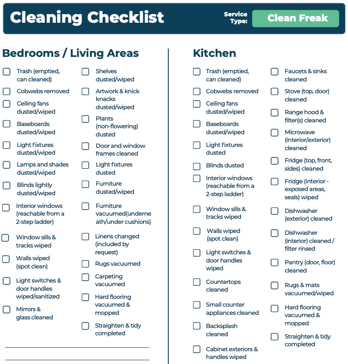Tick the Mirrors & glass cleaned checkbox
The width and height of the screenshot is (348, 364).
[7, 309]
